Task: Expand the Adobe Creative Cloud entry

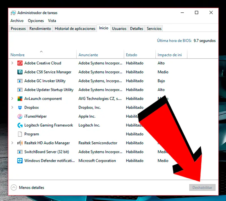Action: [x=12, y=63]
